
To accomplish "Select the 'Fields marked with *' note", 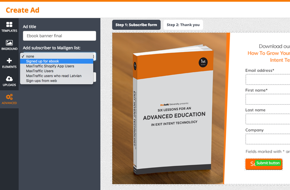I will (x=268, y=152).
